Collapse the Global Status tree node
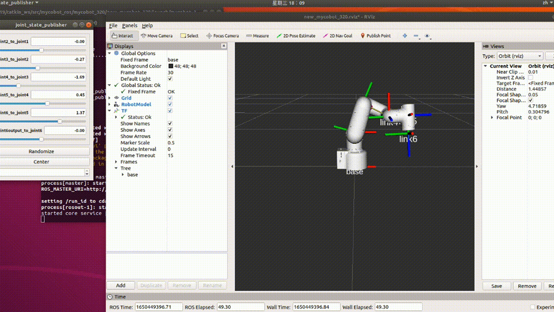 pos(110,85)
